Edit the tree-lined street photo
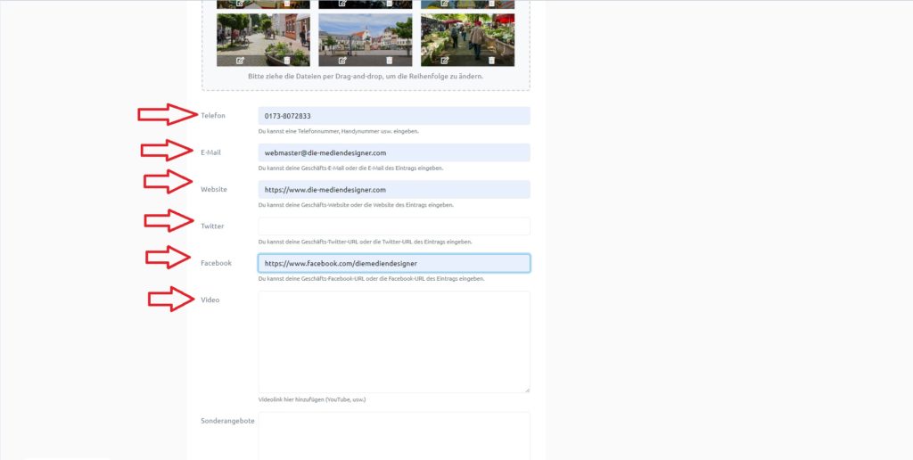 click(240, 61)
